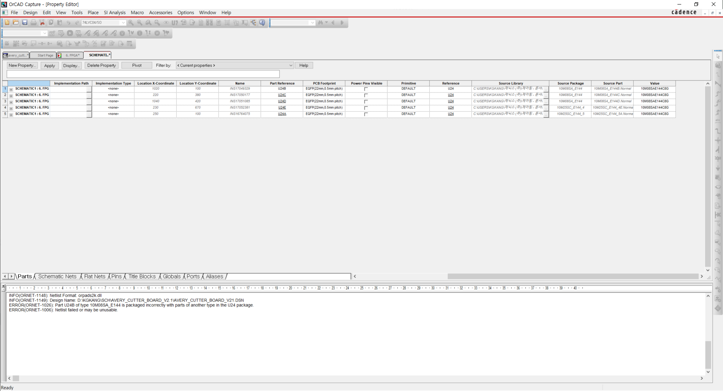Click the Bill of Materials icon
This screenshot has height=391, width=723.
click(218, 23)
